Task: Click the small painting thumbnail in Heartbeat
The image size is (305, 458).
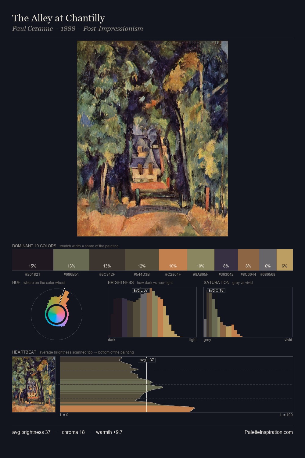Action: tap(34, 384)
